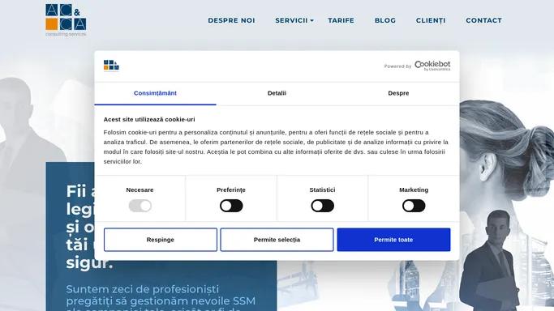Click the heading Acest site utilizează cookie-uri

[149, 119]
